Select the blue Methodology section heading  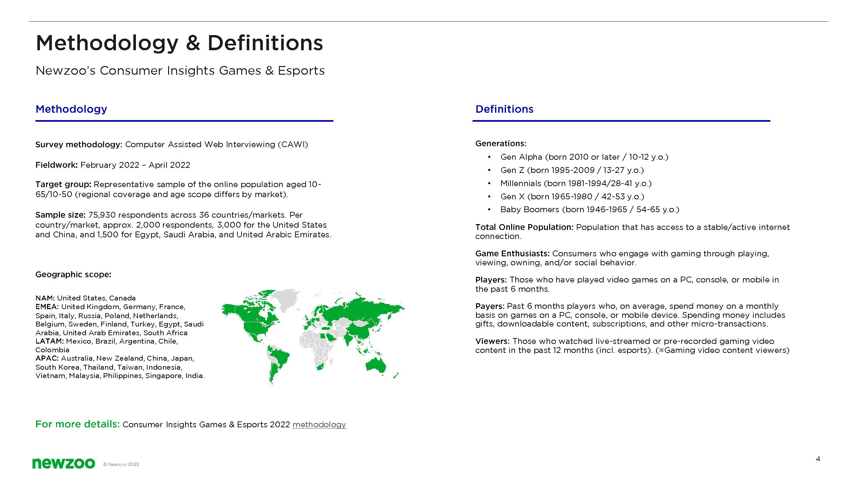(71, 109)
